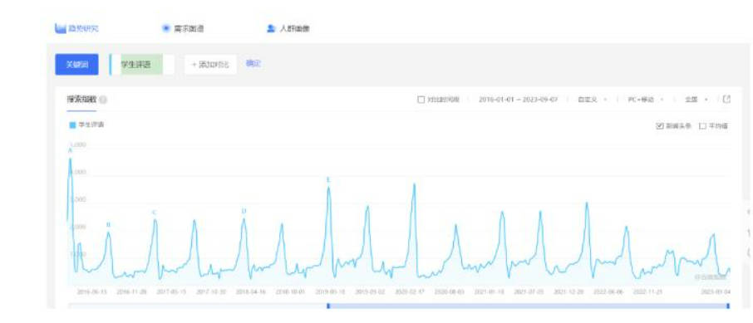The width and height of the screenshot is (753, 323).
Task: Click the export icon at chart top-right
Action: tap(726, 99)
